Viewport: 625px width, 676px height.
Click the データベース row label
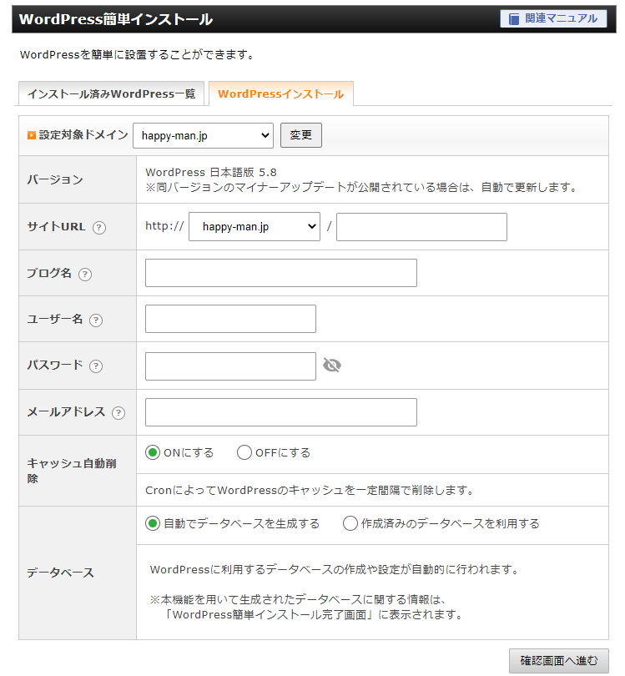pyautogui.click(x=60, y=573)
